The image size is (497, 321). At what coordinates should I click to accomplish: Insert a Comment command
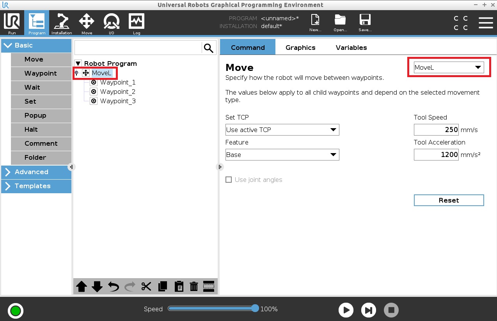tap(41, 144)
